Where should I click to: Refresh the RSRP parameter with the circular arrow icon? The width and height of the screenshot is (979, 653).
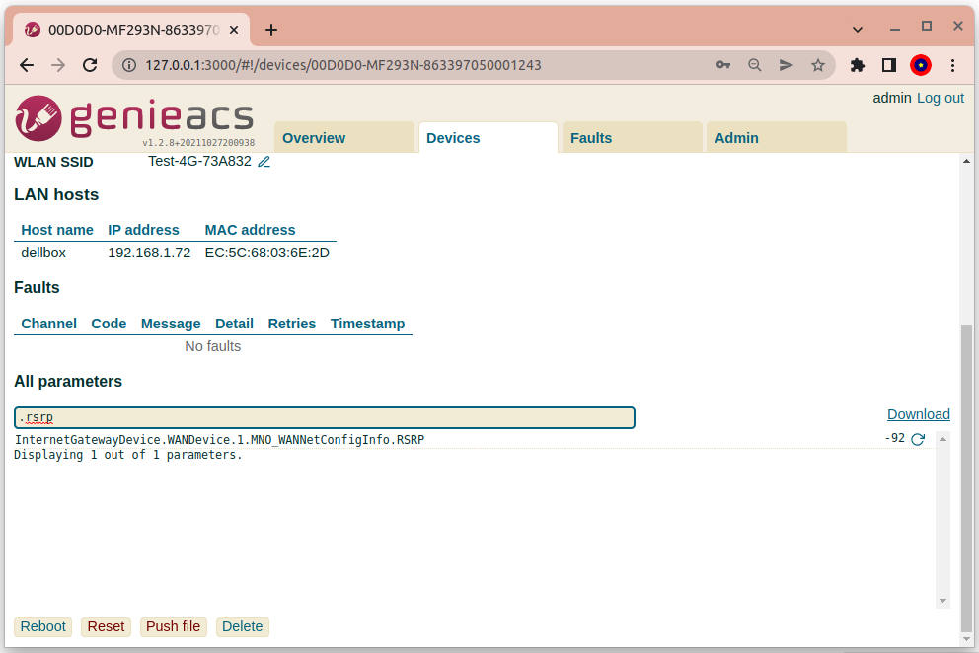pyautogui.click(x=918, y=439)
